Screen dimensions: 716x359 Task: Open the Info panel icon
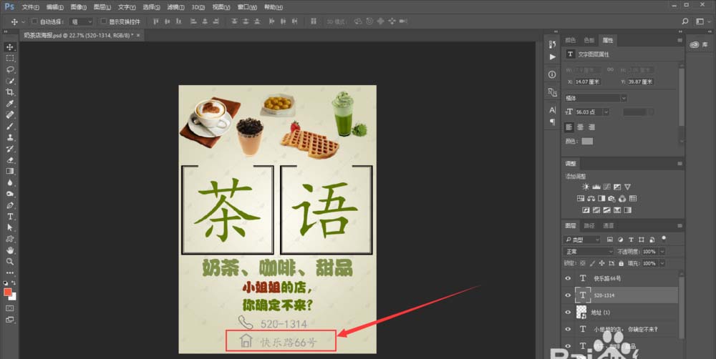point(552,74)
